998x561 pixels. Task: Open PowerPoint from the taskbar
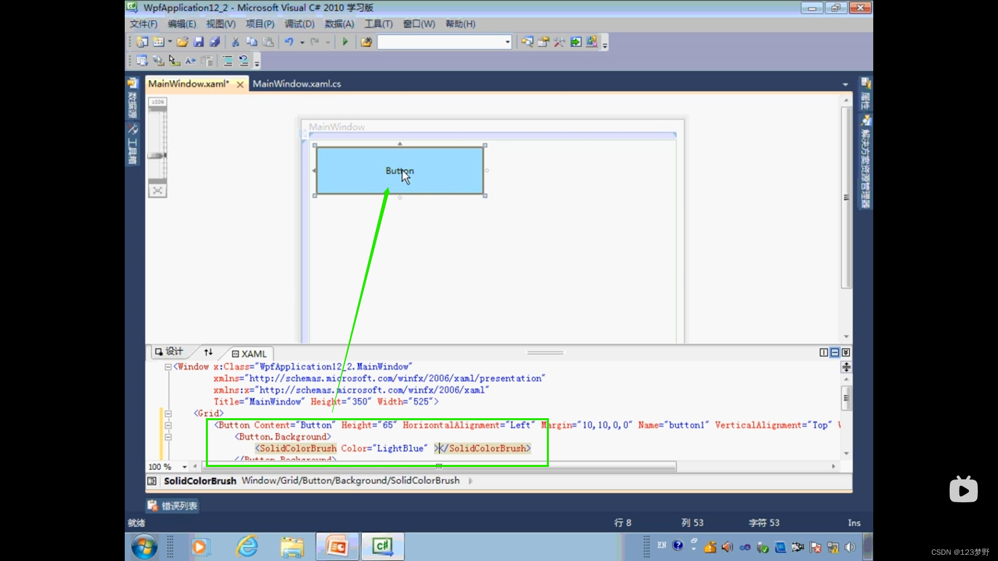(337, 546)
